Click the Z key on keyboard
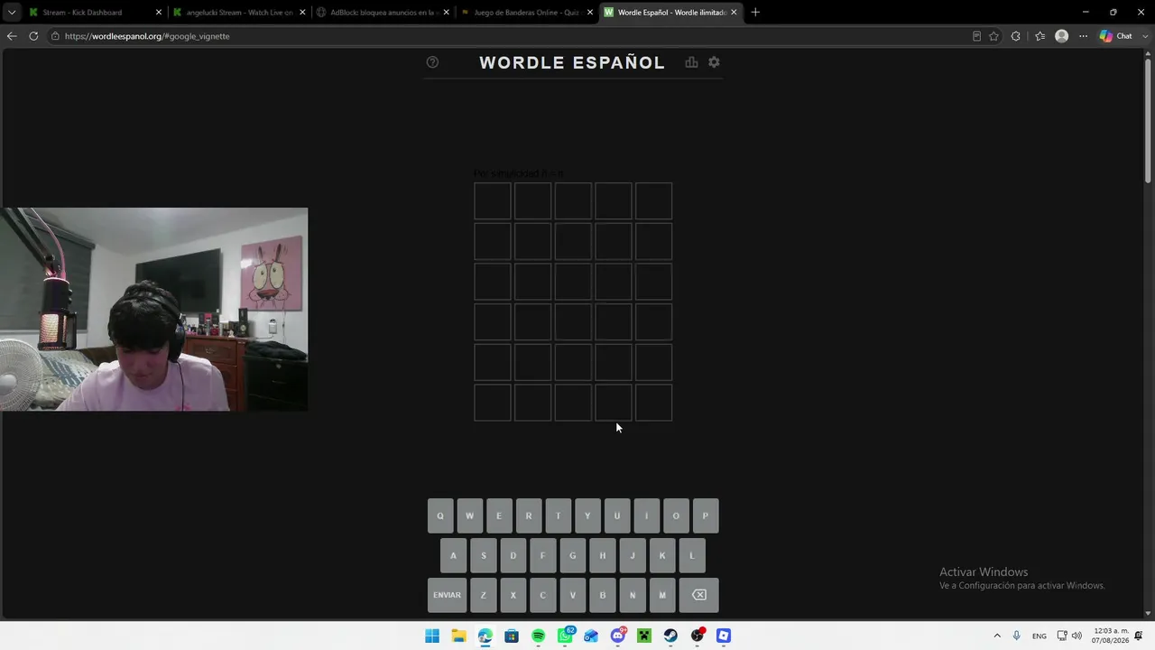1155x650 pixels. 484,595
